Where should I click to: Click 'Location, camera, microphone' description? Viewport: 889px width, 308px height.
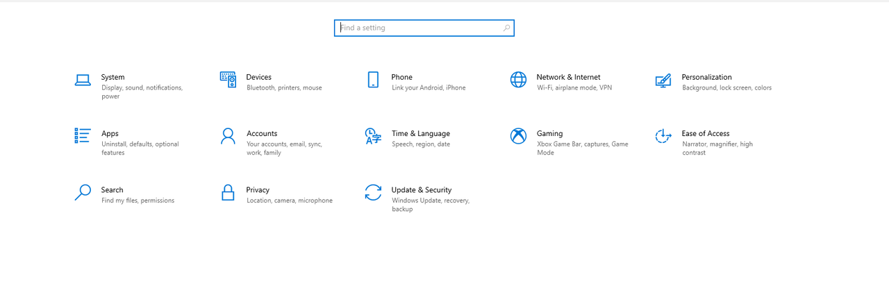click(x=290, y=200)
